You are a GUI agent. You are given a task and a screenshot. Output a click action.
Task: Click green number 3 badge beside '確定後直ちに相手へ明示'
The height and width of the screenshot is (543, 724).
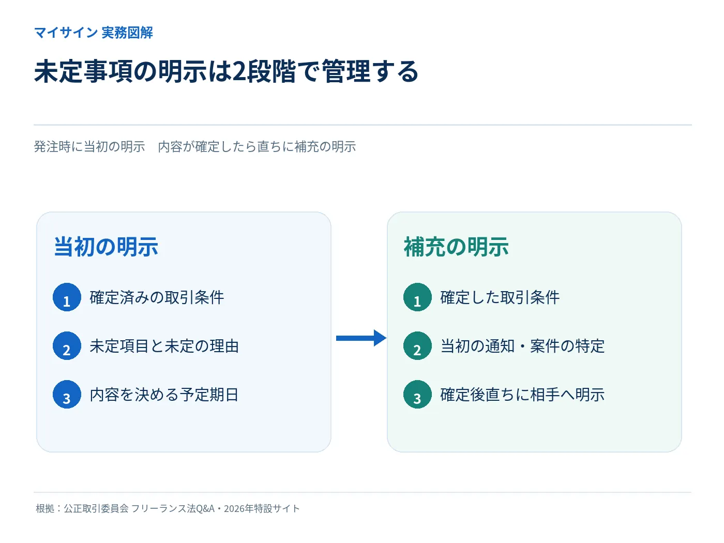[x=417, y=395]
